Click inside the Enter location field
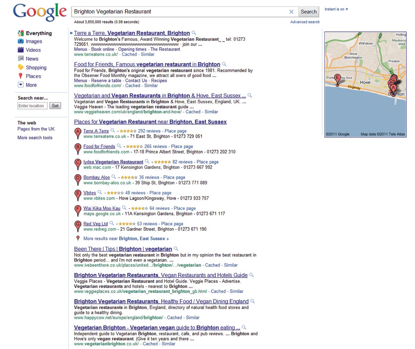 tap(32, 106)
